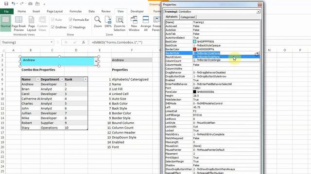Click cell containing Catherine in Name column
311x174 pixels.
(31, 99)
